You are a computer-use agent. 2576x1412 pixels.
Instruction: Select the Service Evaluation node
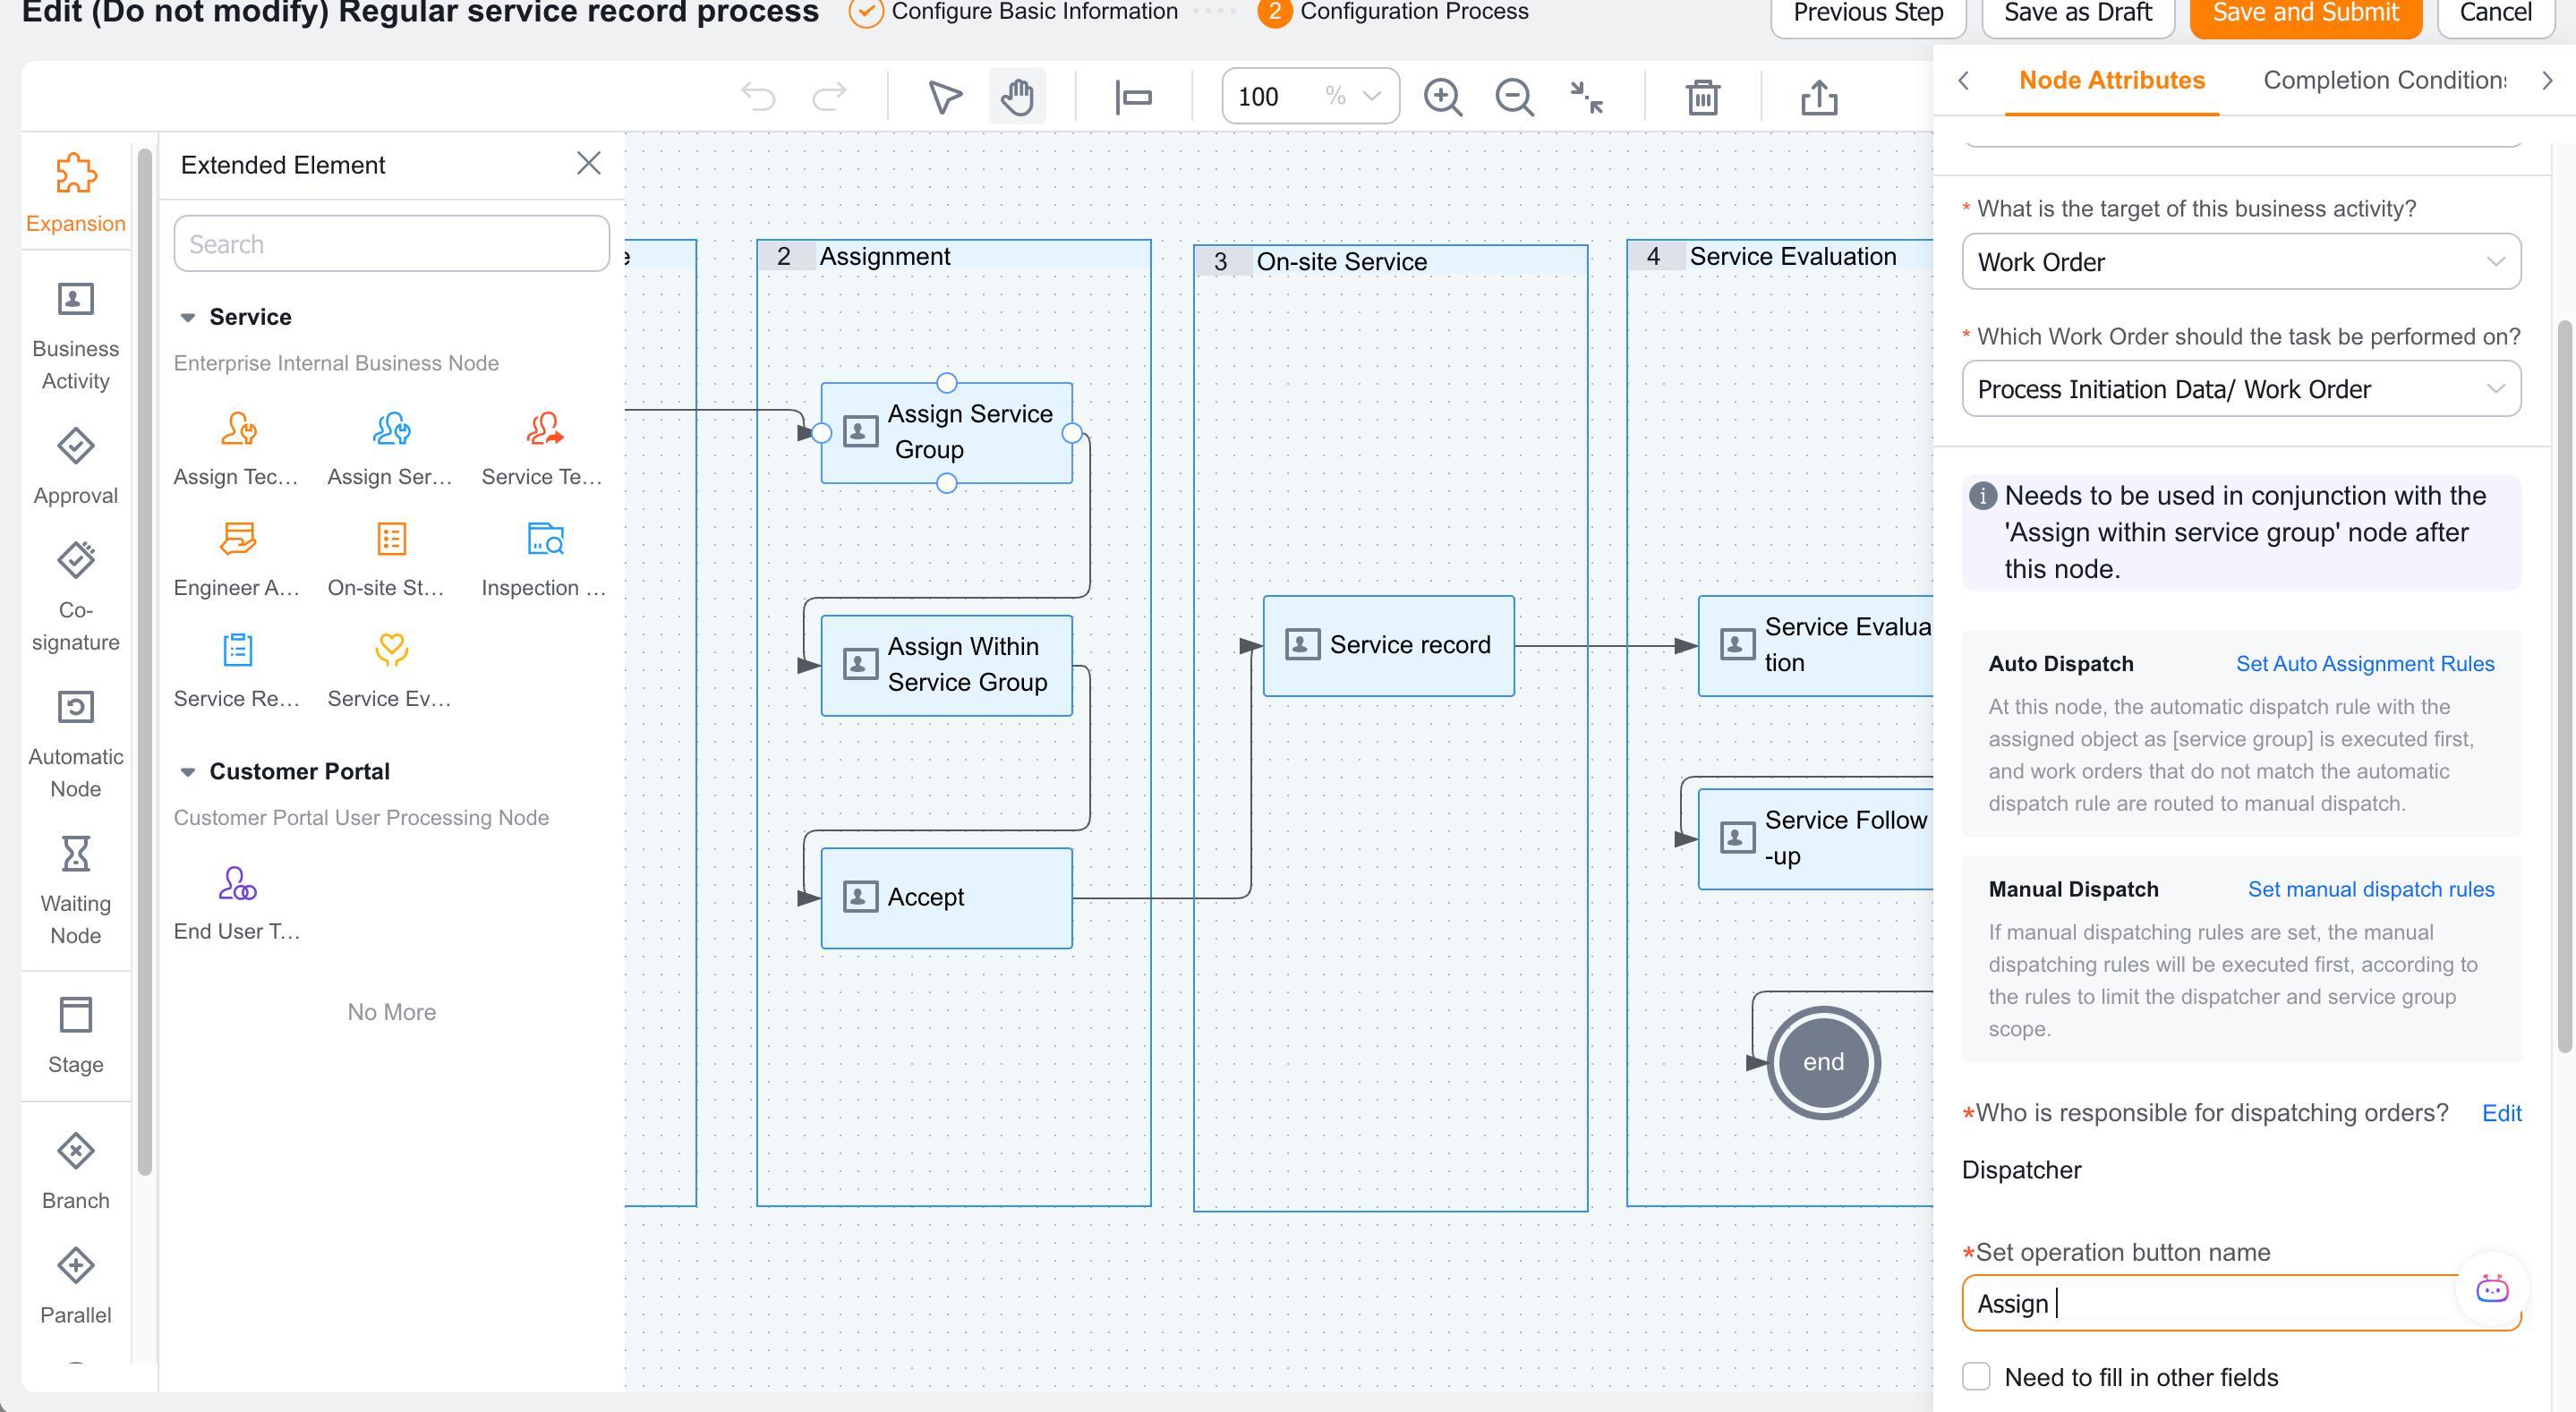[1816, 646]
